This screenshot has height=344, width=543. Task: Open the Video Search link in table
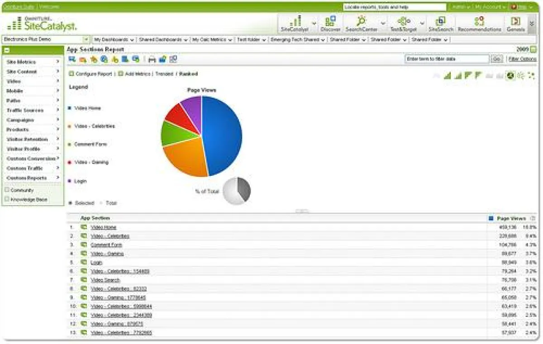pyautogui.click(x=105, y=280)
